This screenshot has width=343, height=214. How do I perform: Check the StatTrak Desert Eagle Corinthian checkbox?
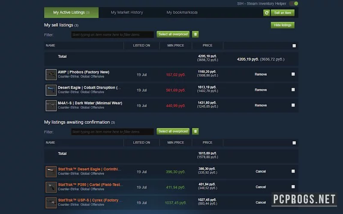(293, 171)
